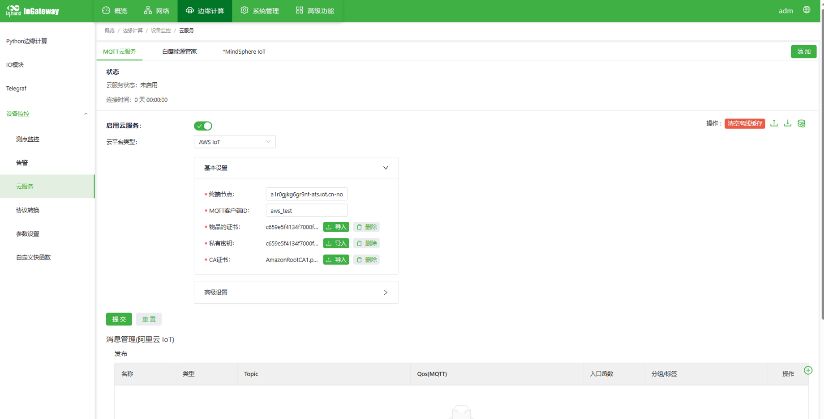Submit the cloud service configuration
824x419 pixels.
tap(119, 319)
